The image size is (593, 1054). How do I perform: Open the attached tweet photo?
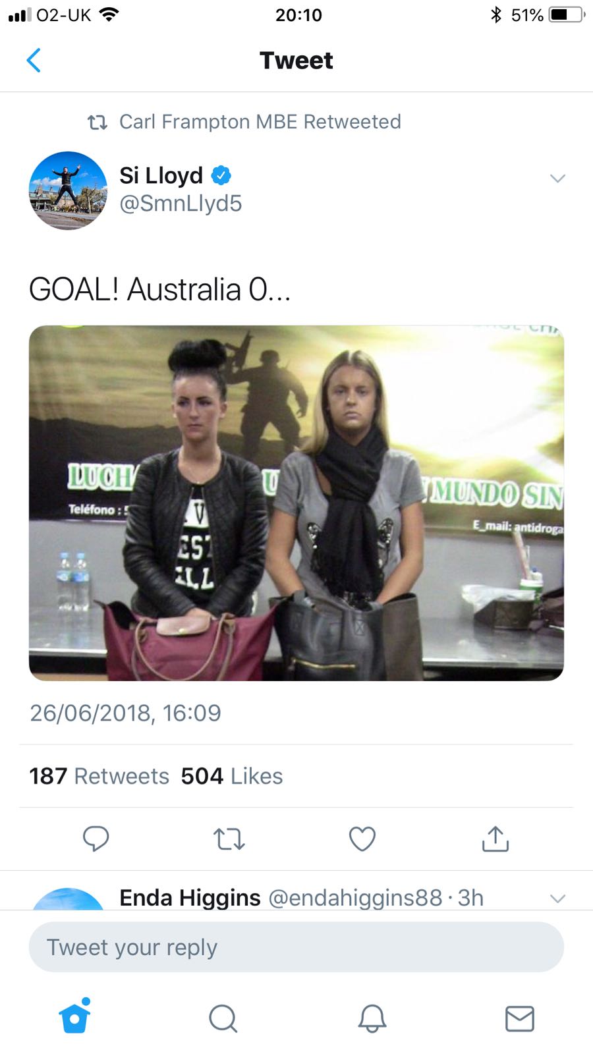[296, 503]
